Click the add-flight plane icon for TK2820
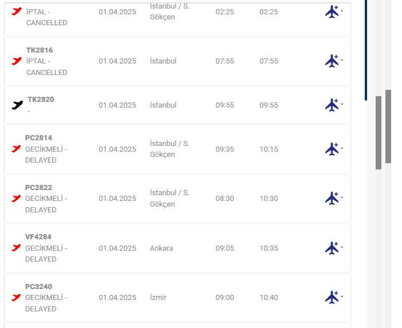The image size is (402, 328). coord(332,105)
